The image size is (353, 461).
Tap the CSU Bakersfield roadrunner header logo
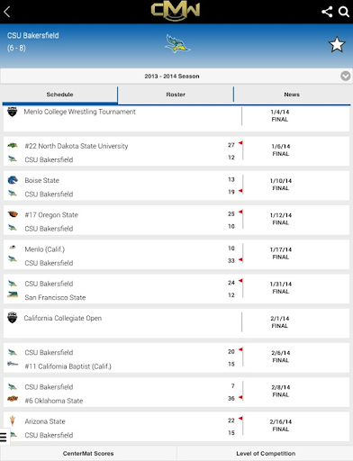[x=177, y=43]
